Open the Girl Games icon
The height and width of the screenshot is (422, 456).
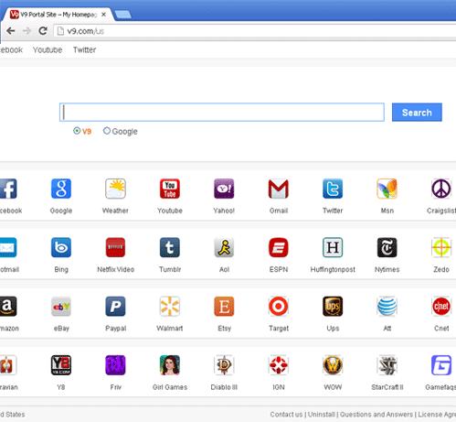click(170, 365)
